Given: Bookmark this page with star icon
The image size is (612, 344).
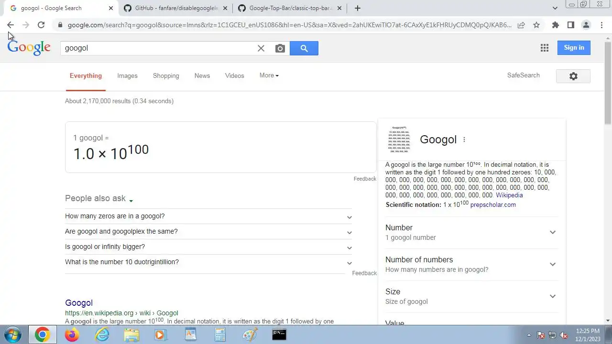Looking at the screenshot, I should 536,25.
